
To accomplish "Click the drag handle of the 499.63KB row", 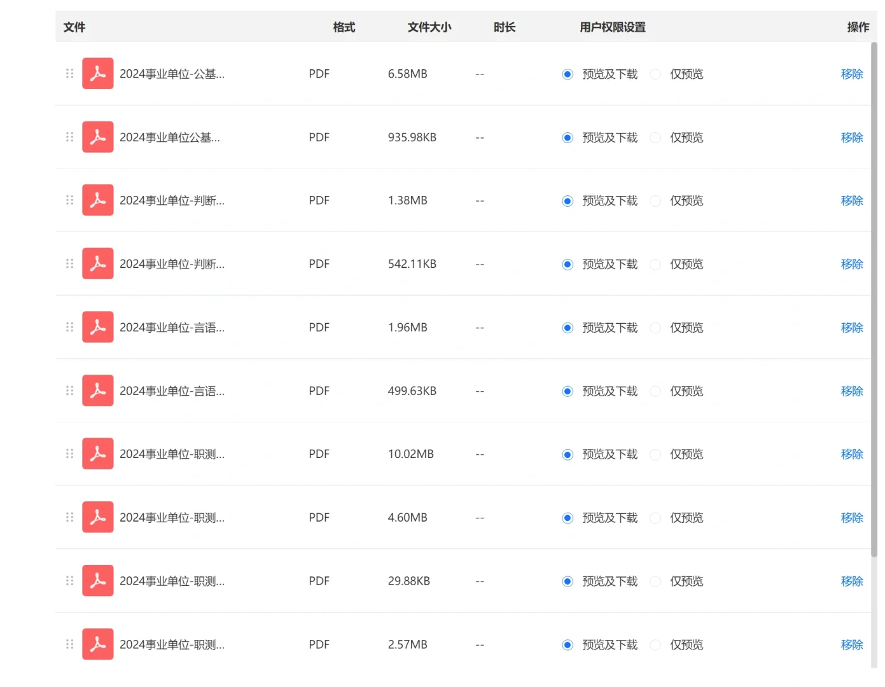I will [70, 391].
